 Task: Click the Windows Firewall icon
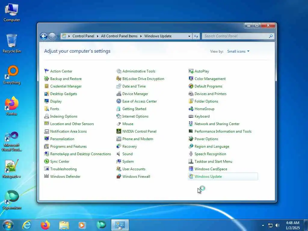click(x=119, y=176)
